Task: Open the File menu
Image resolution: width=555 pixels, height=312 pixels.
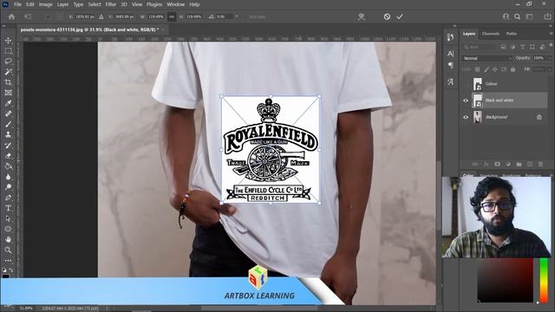Action: tap(17, 4)
